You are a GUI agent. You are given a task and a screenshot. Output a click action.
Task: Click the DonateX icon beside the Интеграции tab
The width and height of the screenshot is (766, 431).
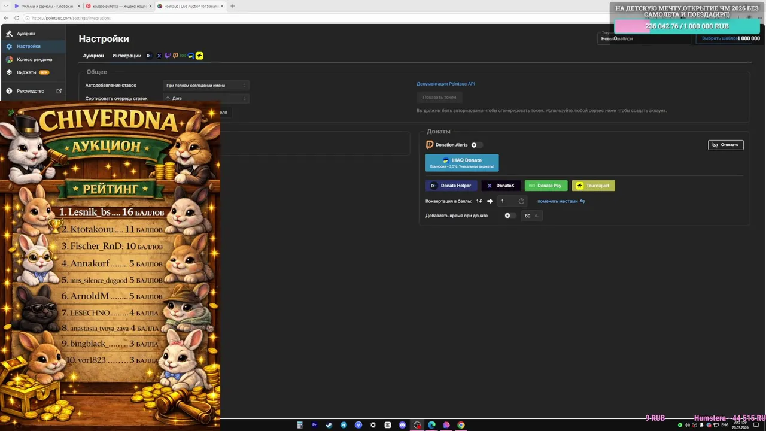point(159,56)
